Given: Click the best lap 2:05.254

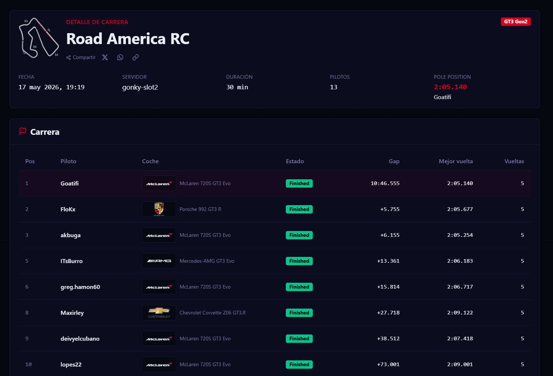Looking at the screenshot, I should point(460,235).
